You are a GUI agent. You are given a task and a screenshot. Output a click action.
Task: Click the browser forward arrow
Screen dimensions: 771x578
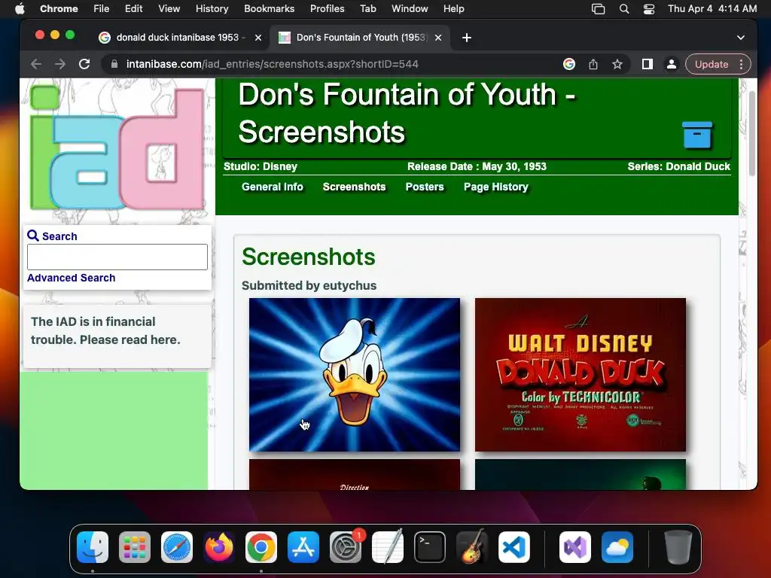60,64
